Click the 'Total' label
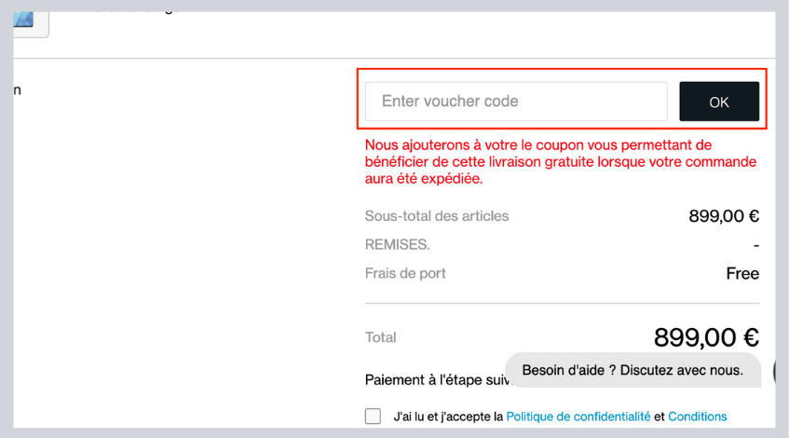789x438 pixels. click(x=380, y=337)
